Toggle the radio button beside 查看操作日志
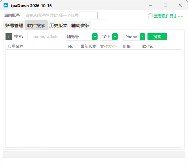The width and height of the screenshot is (188, 166). coord(150,16)
